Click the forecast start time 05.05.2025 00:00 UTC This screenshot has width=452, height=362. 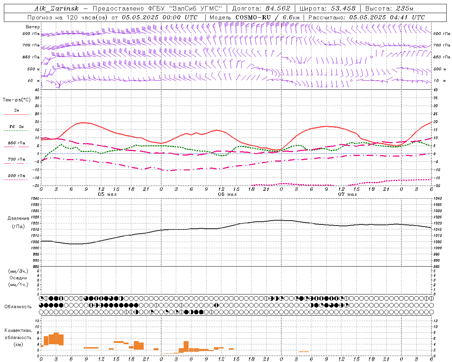click(x=160, y=17)
